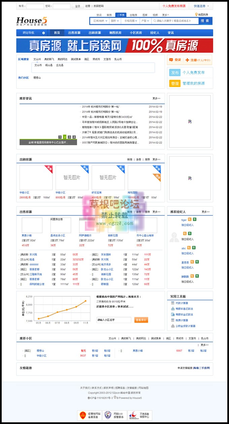Viewport: 229px width, 424px height.
Task: Click the 11月 point on the price chart
Action: pyautogui.click(x=86, y=301)
